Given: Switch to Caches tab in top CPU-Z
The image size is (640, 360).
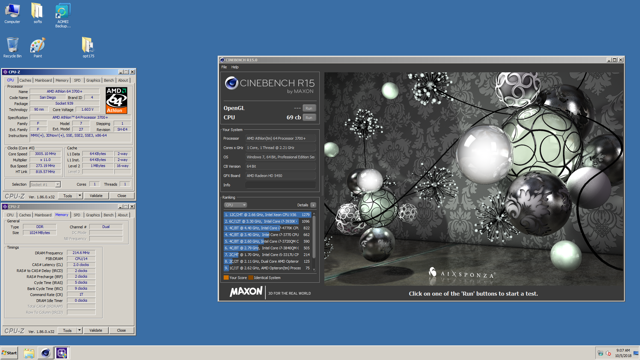Looking at the screenshot, I should pos(25,80).
